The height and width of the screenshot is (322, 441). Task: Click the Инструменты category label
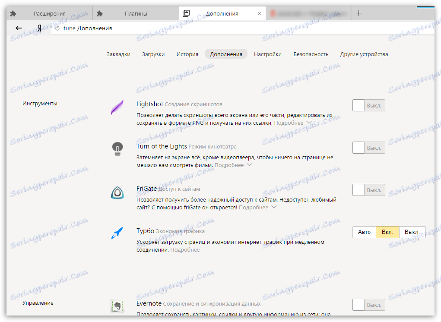[40, 104]
